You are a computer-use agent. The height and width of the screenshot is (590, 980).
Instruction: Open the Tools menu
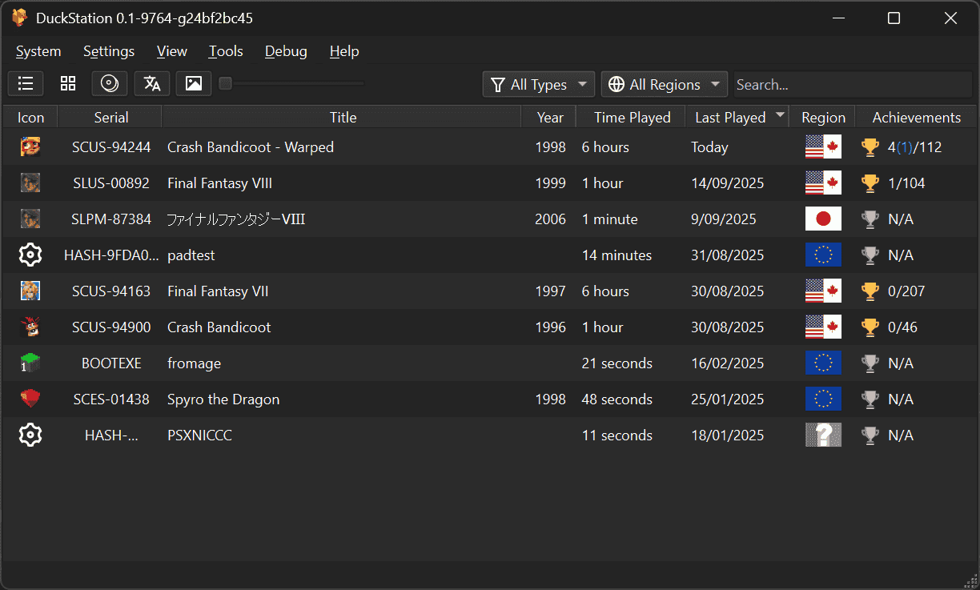click(x=226, y=51)
